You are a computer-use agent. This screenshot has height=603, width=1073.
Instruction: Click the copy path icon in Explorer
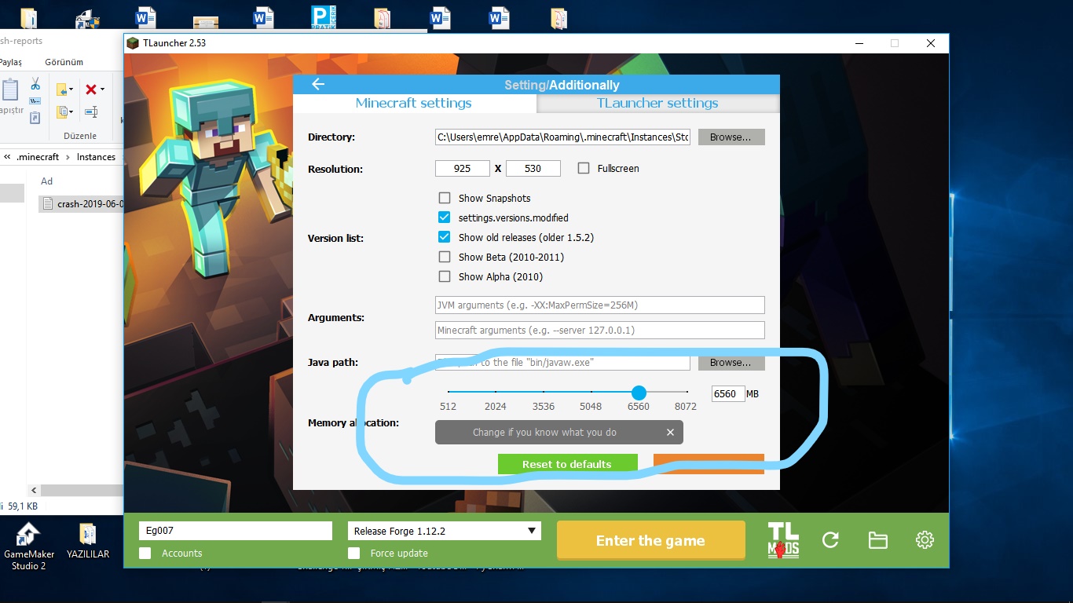35,101
